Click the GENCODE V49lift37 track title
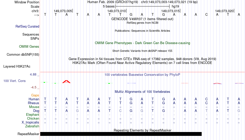Screen dimensions: 245x140 click(142, 19)
